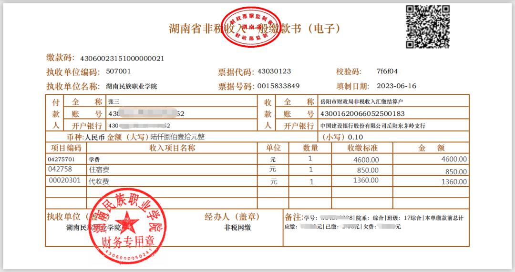
Task: Select the 代收费 item code 00020301
Action: click(64, 181)
